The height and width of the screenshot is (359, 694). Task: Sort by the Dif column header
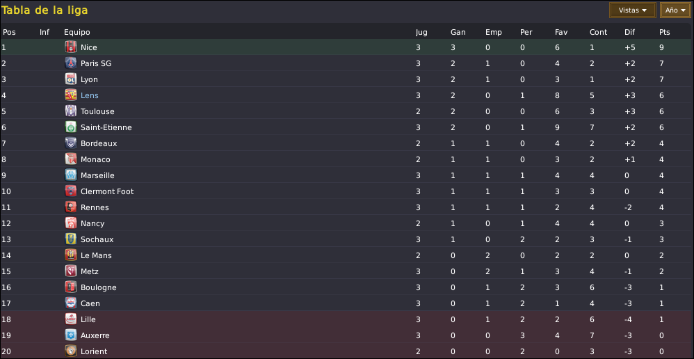pos(629,32)
